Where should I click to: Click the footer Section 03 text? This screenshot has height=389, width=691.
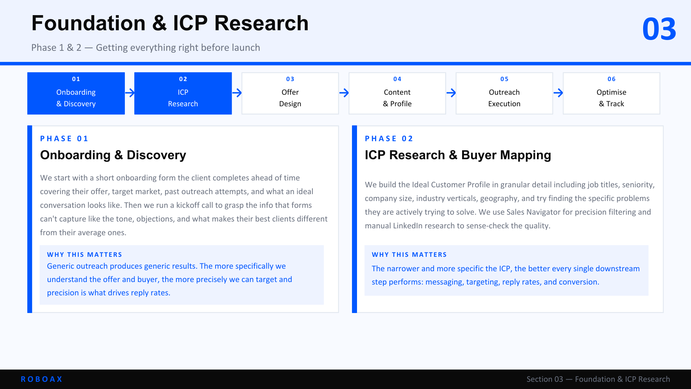click(x=598, y=379)
